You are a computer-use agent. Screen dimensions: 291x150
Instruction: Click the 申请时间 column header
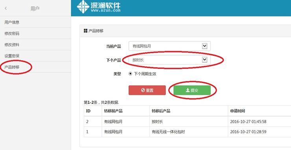238,111
